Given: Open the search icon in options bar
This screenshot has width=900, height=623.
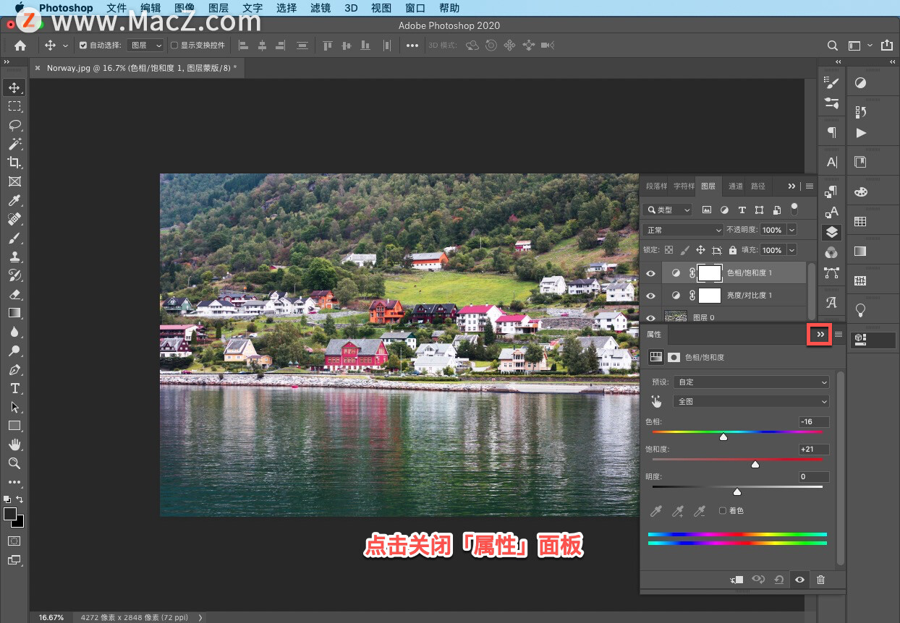Looking at the screenshot, I should [833, 46].
